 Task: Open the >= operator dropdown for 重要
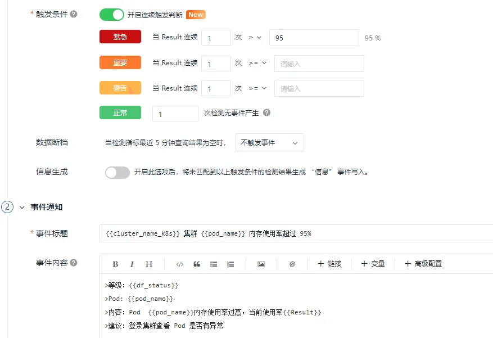257,64
